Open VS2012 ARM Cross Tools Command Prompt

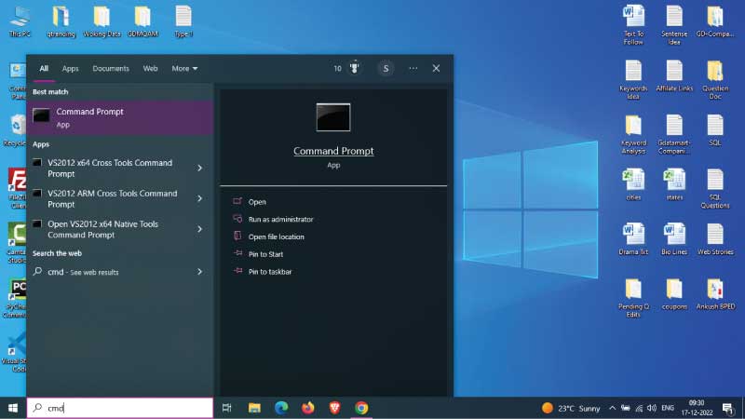[x=110, y=198]
